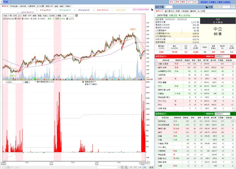The width and height of the screenshot is (236, 169).
Task: Switch to the 法人目標 tab
Action: 201,11
